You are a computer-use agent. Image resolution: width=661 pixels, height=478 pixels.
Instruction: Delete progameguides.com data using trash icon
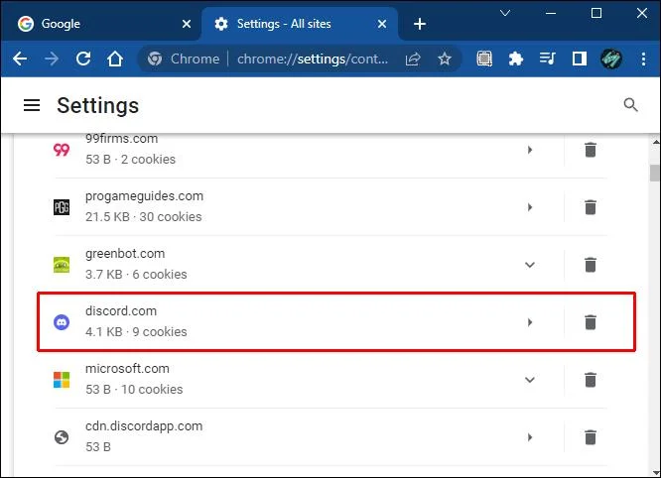point(591,207)
